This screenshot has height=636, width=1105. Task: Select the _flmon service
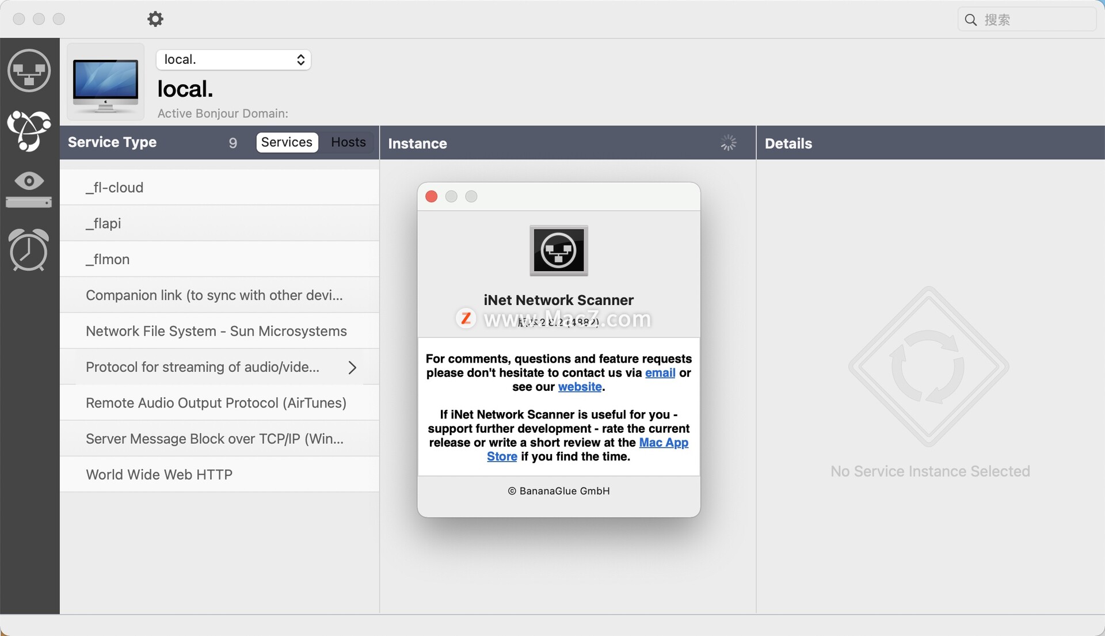(219, 259)
